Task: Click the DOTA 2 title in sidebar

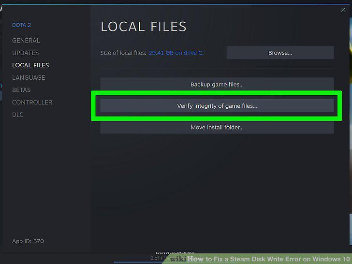Action: coord(21,25)
